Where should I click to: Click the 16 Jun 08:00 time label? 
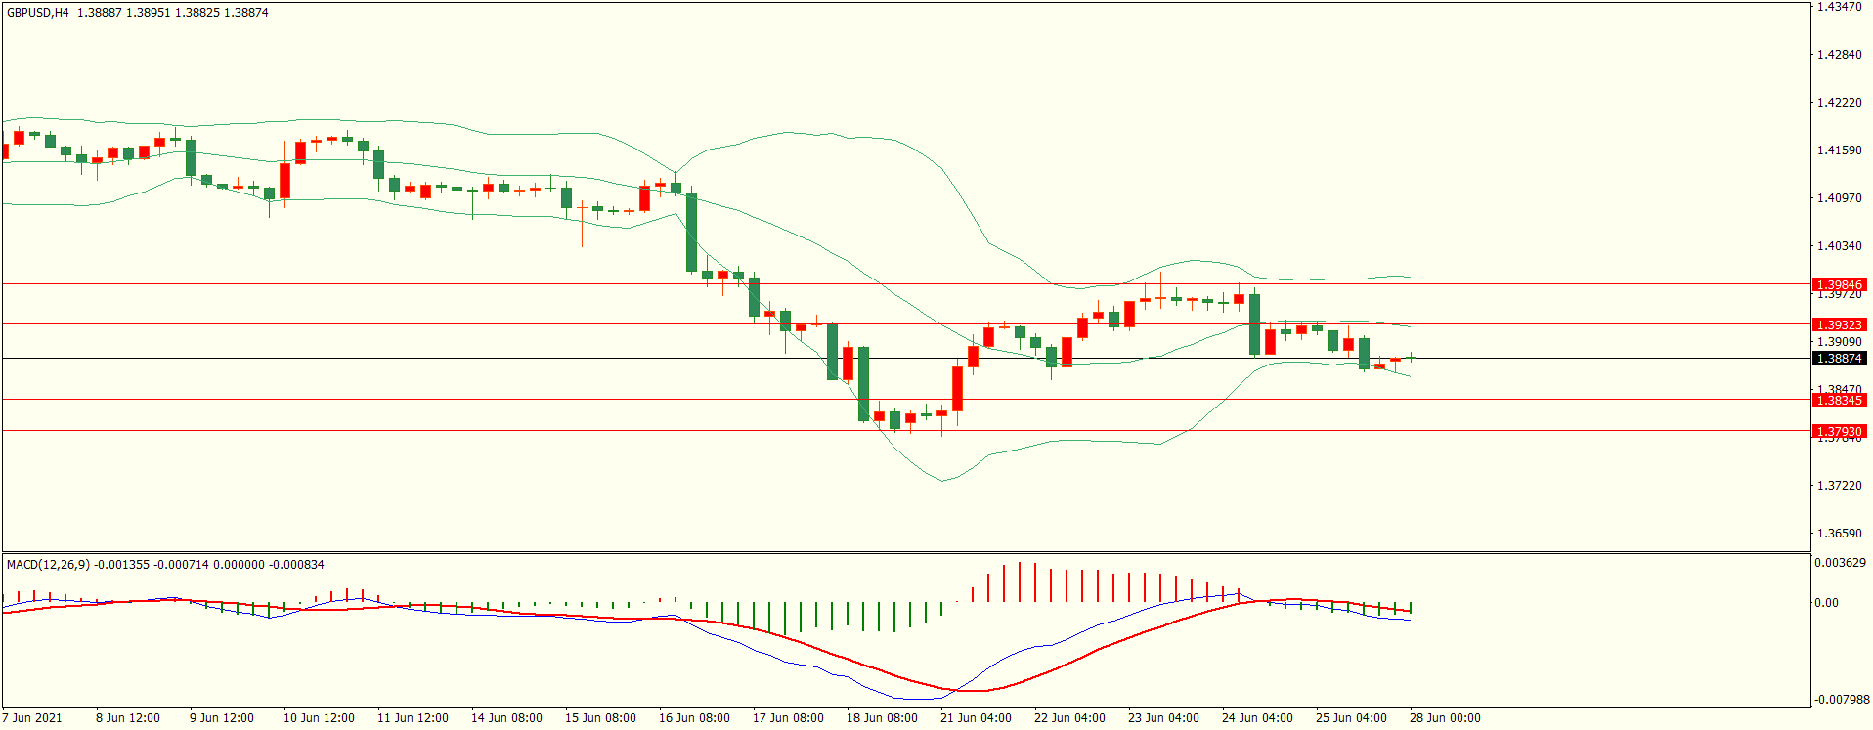(694, 718)
